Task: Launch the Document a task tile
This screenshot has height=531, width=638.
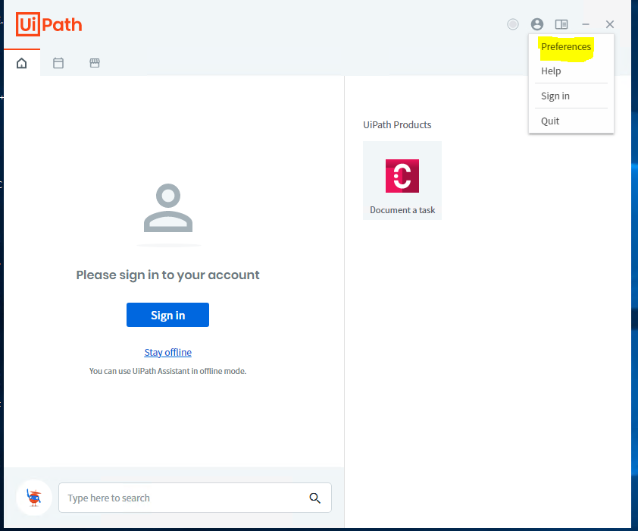Action: [x=402, y=181]
